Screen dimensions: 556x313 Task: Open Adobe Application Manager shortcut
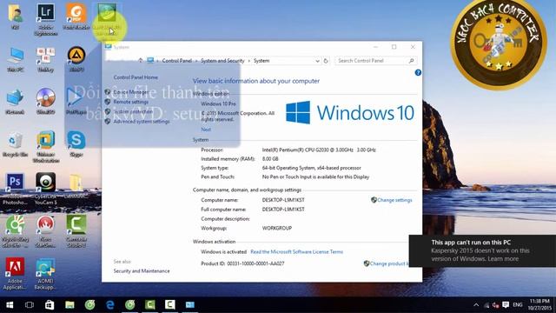coord(15,274)
